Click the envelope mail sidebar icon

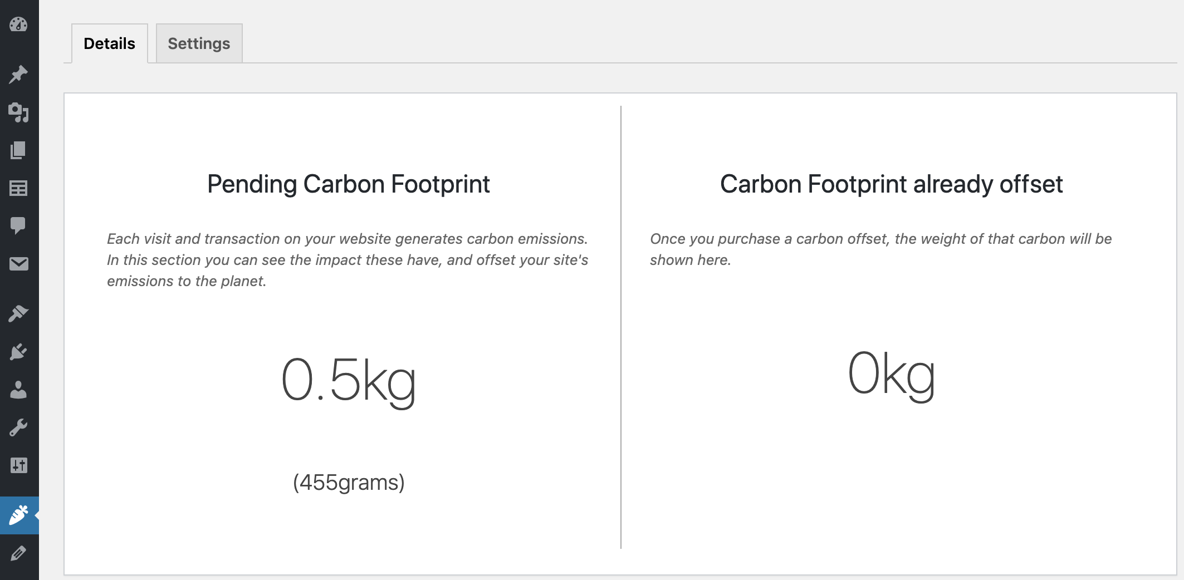click(x=18, y=264)
